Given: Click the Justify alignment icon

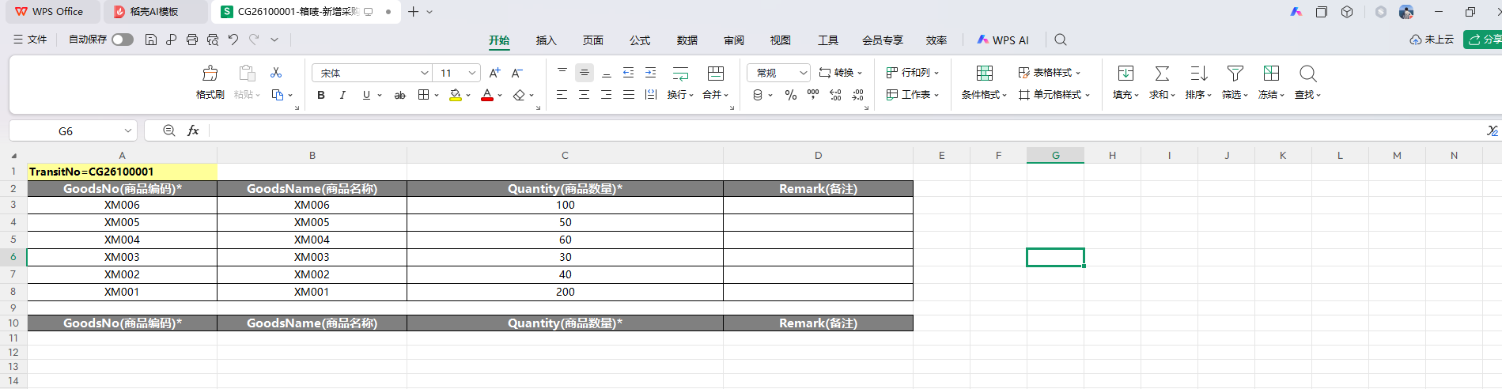Looking at the screenshot, I should 629,95.
